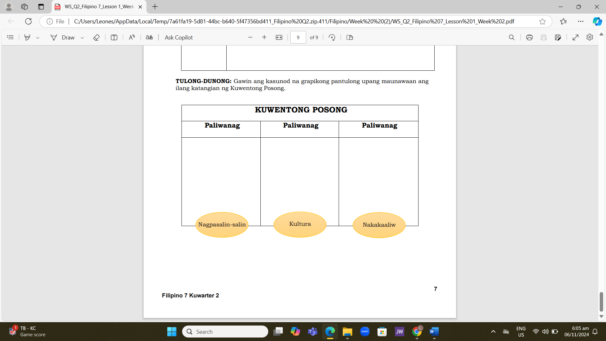Open the tab actions menu
The width and height of the screenshot is (606, 341).
click(41, 7)
